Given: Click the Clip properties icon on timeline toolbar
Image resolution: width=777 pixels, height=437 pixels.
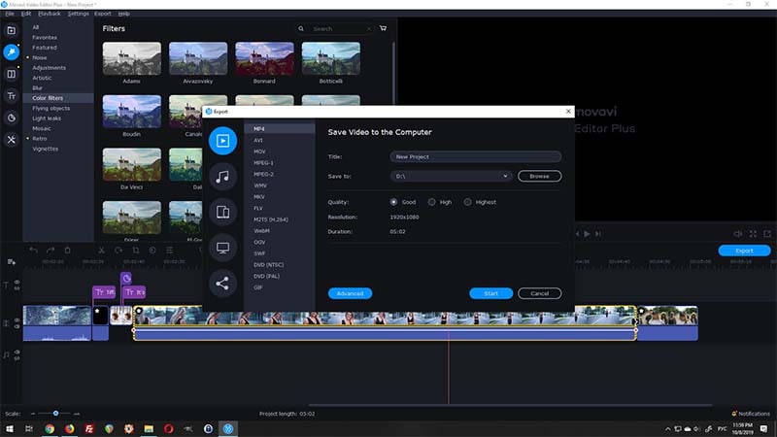Looking at the screenshot, I should coord(169,251).
